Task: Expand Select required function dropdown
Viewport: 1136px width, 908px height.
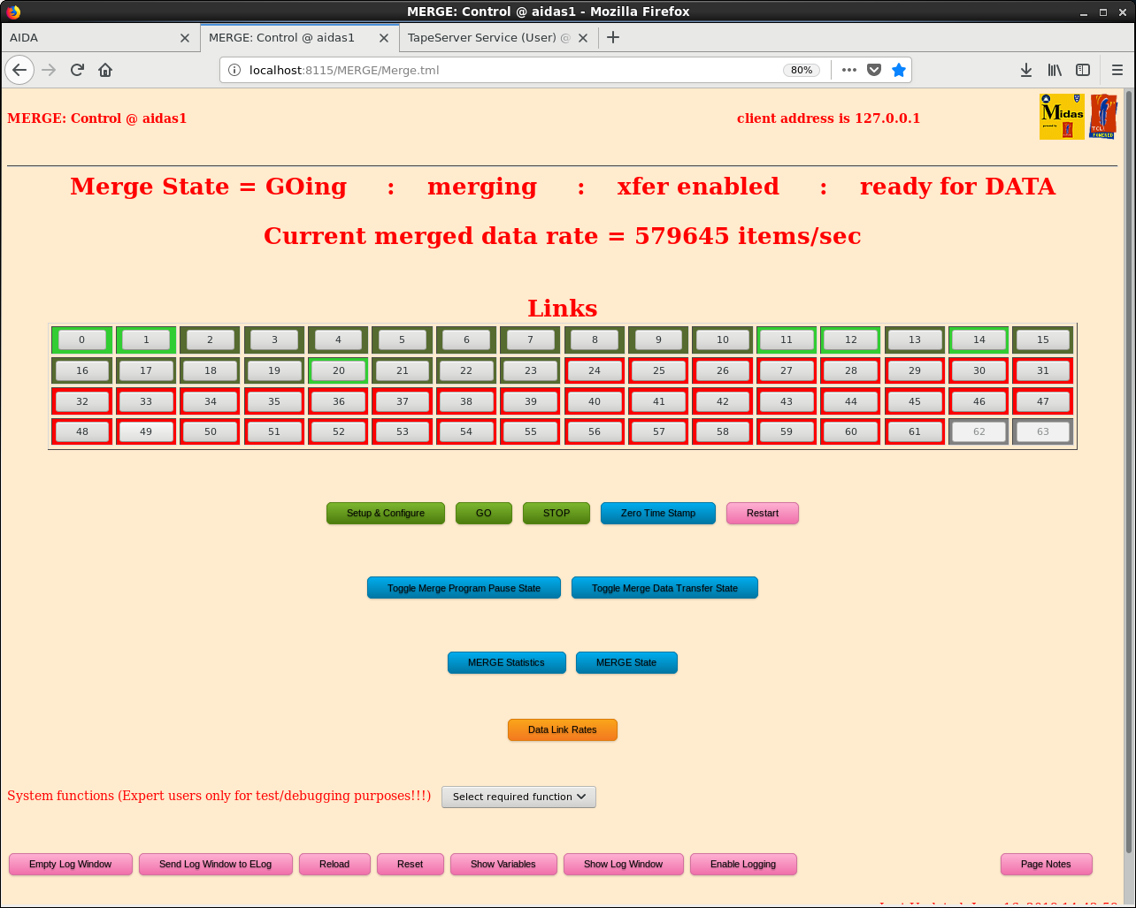Action: 518,797
